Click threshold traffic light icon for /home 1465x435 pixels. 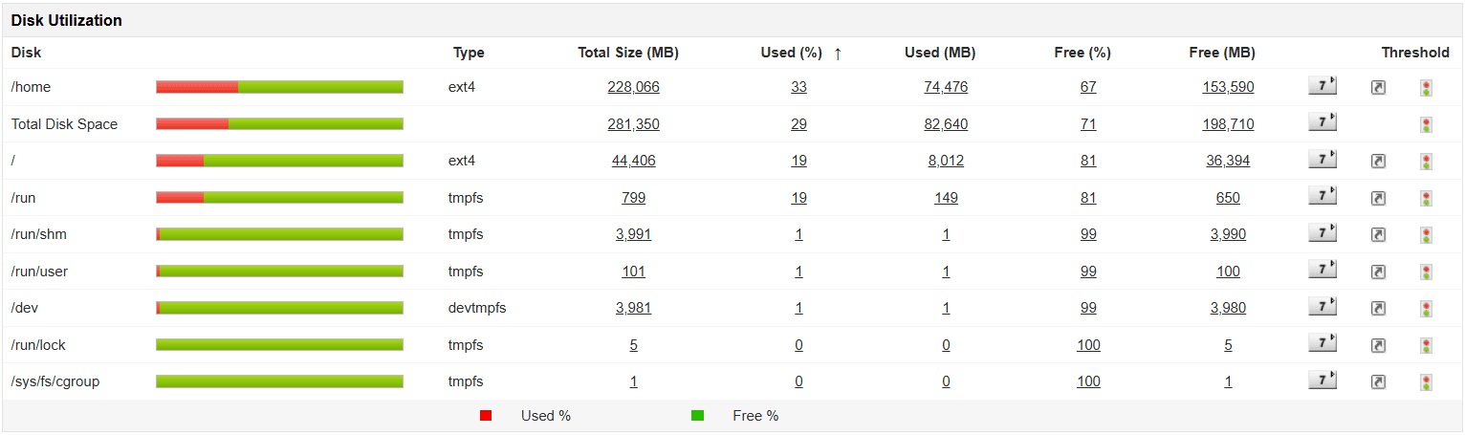[1426, 88]
